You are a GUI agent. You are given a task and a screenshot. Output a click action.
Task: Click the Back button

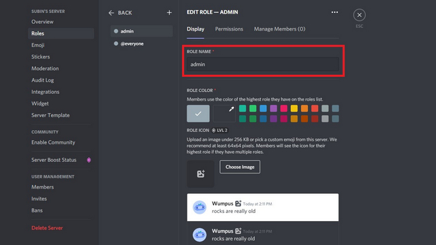[120, 13]
